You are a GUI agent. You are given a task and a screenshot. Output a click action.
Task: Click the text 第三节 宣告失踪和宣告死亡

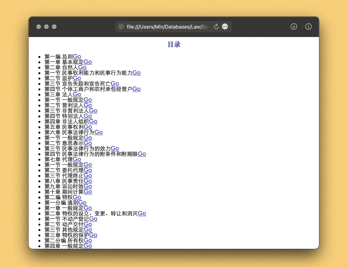(x=77, y=83)
